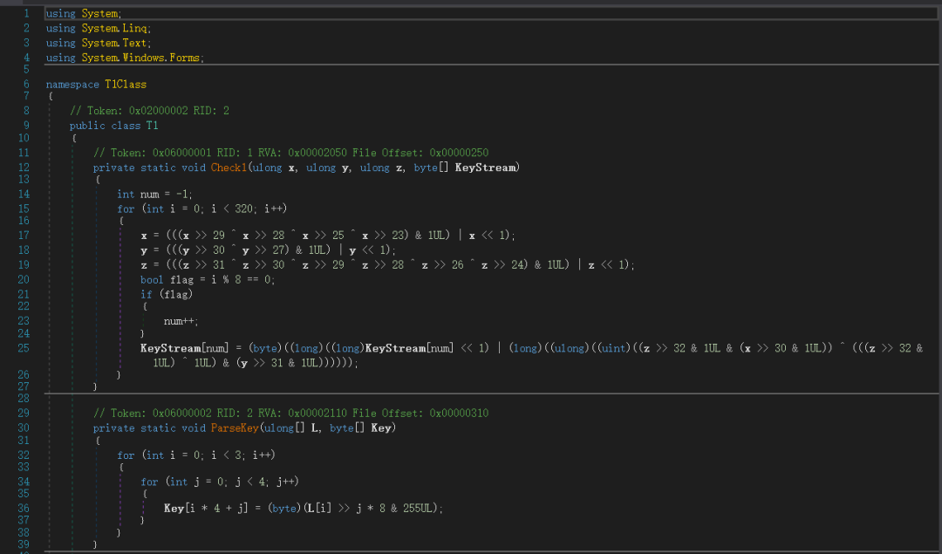The height and width of the screenshot is (554, 942).
Task: Click the 'x = (((x >> 29' assignment line
Action: point(328,236)
